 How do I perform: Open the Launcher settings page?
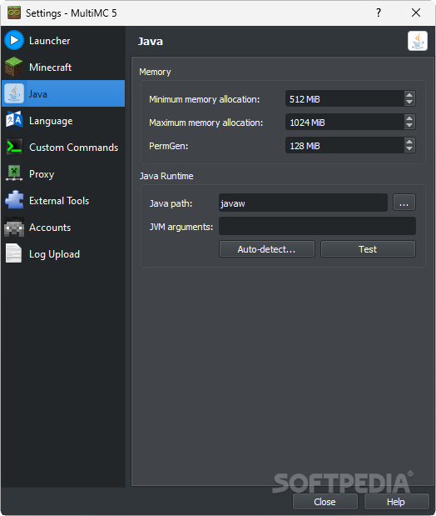[63, 40]
